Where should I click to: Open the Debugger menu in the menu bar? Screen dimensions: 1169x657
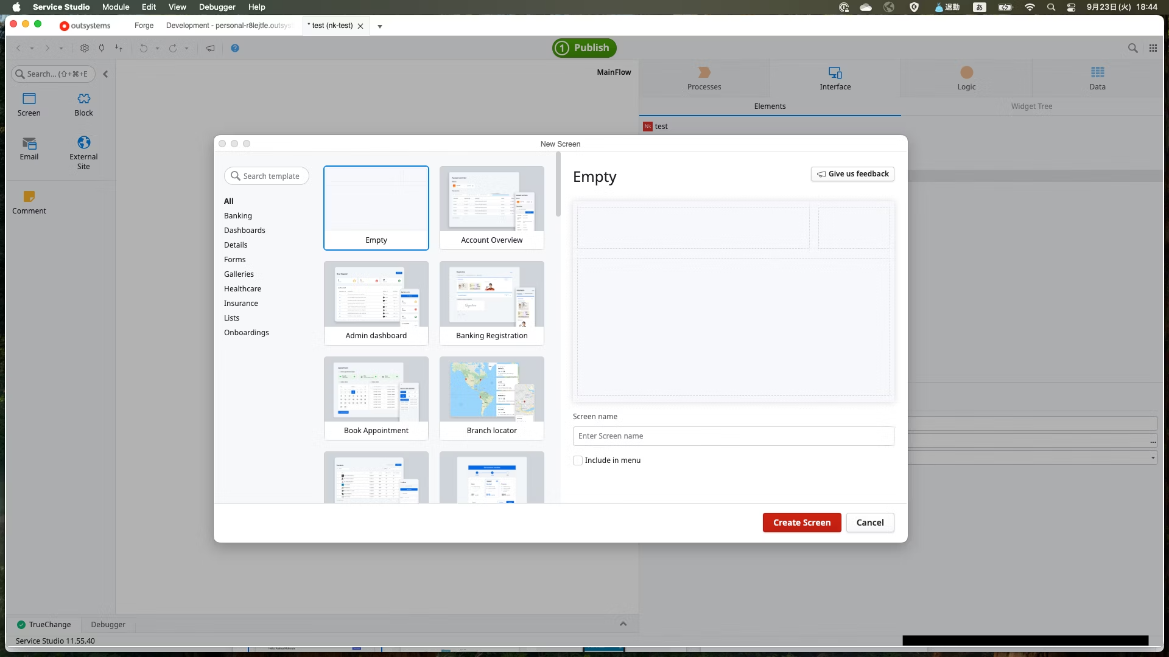tap(217, 7)
